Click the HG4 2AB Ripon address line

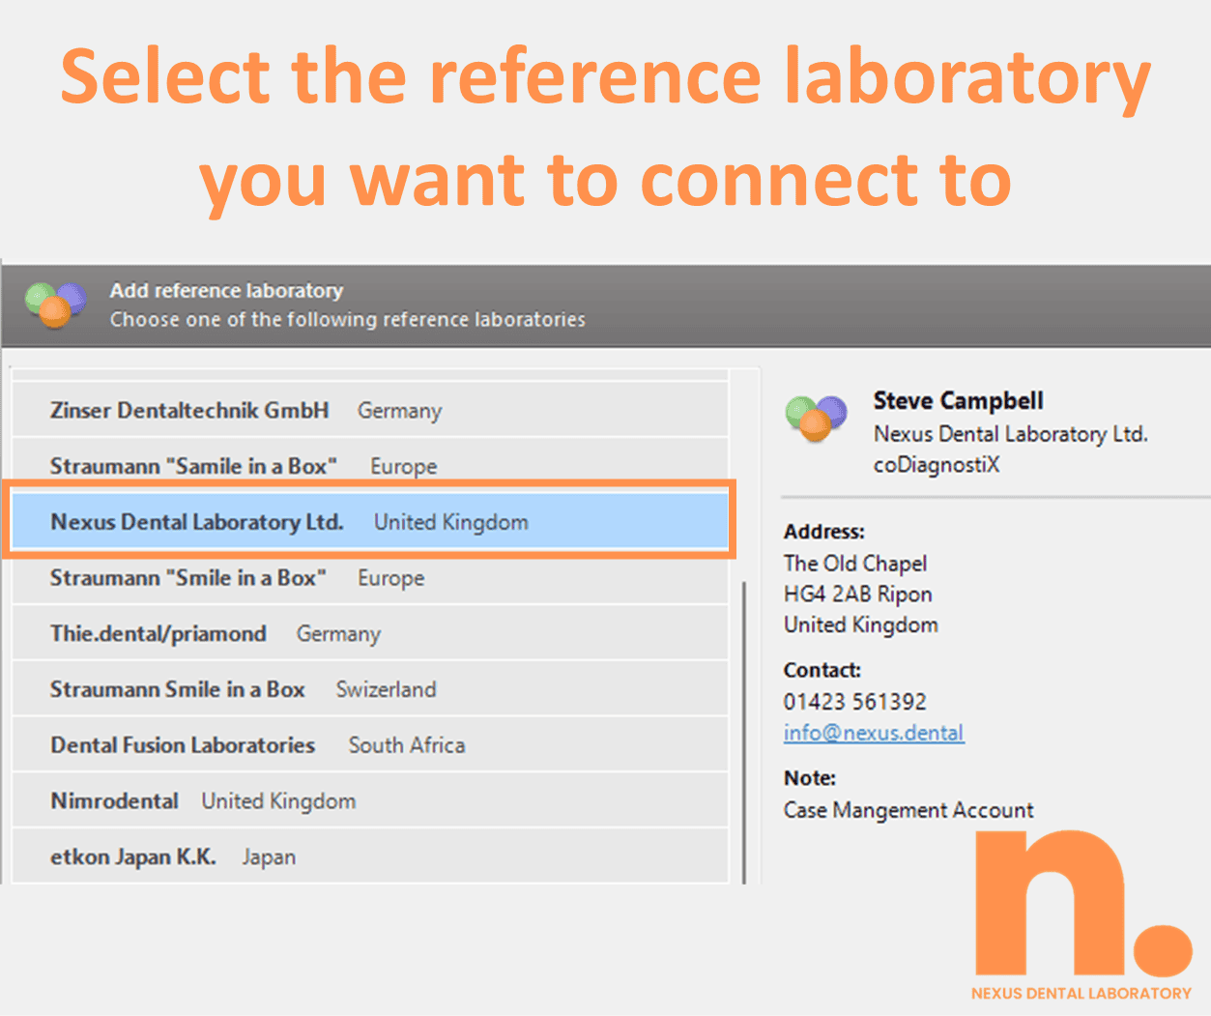pyautogui.click(x=858, y=595)
